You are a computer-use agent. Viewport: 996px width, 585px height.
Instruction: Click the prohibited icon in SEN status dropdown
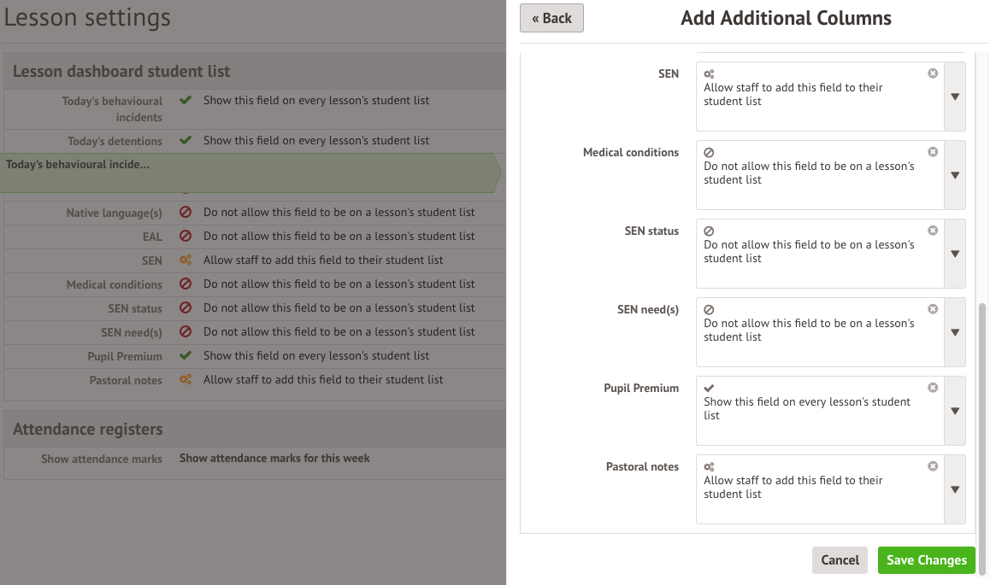(709, 231)
